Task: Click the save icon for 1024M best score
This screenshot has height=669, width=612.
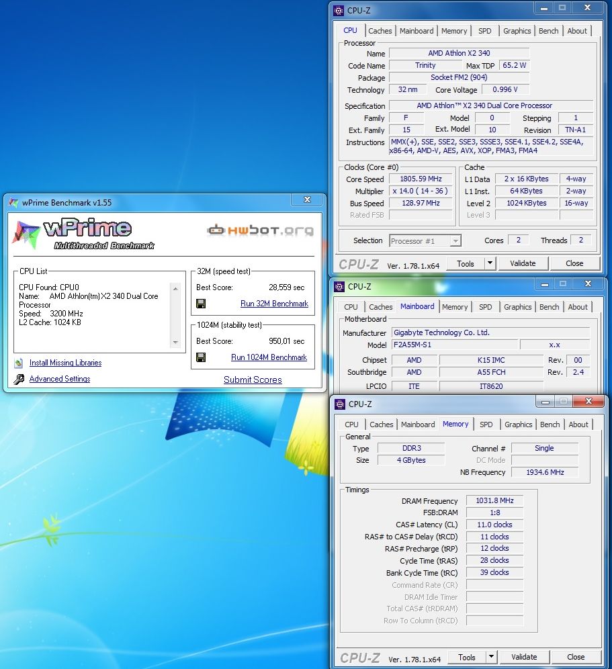Action: (201, 357)
